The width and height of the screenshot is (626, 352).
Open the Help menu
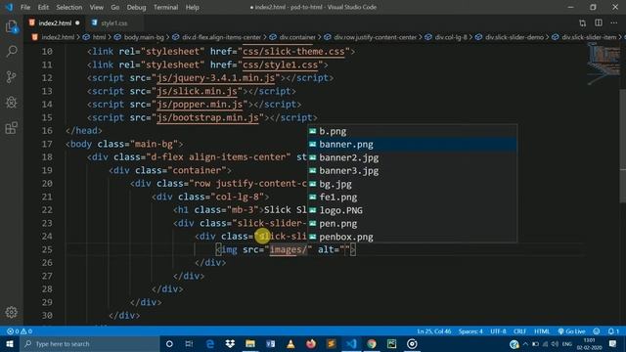[x=192, y=7]
